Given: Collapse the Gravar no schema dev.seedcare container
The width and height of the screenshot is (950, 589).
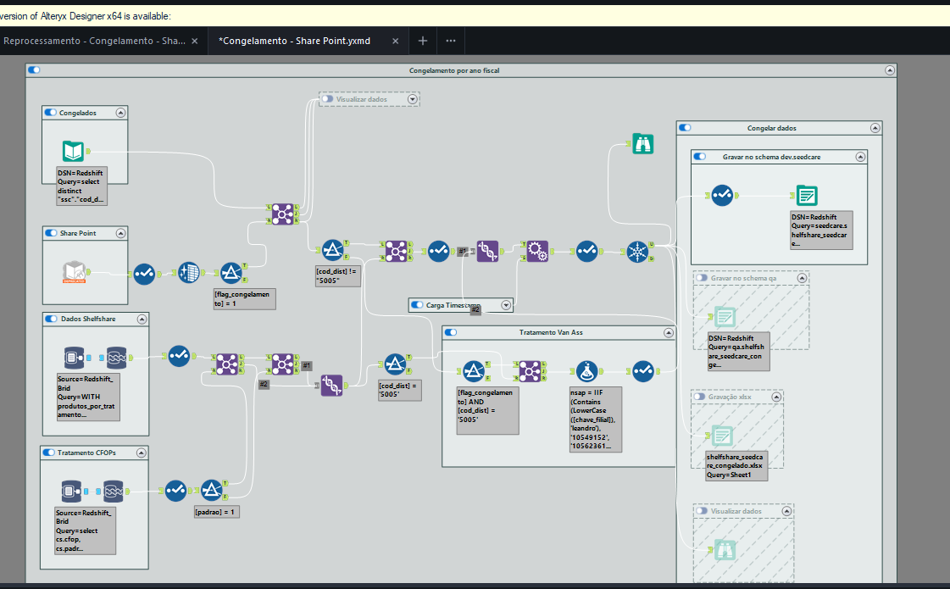Looking at the screenshot, I should pyautogui.click(x=860, y=157).
